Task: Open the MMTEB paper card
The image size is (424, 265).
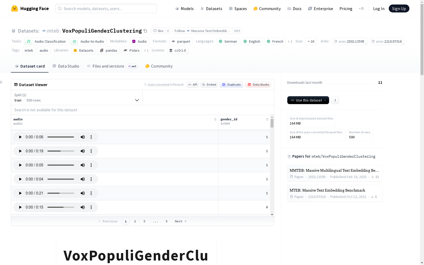Action: pos(335,173)
